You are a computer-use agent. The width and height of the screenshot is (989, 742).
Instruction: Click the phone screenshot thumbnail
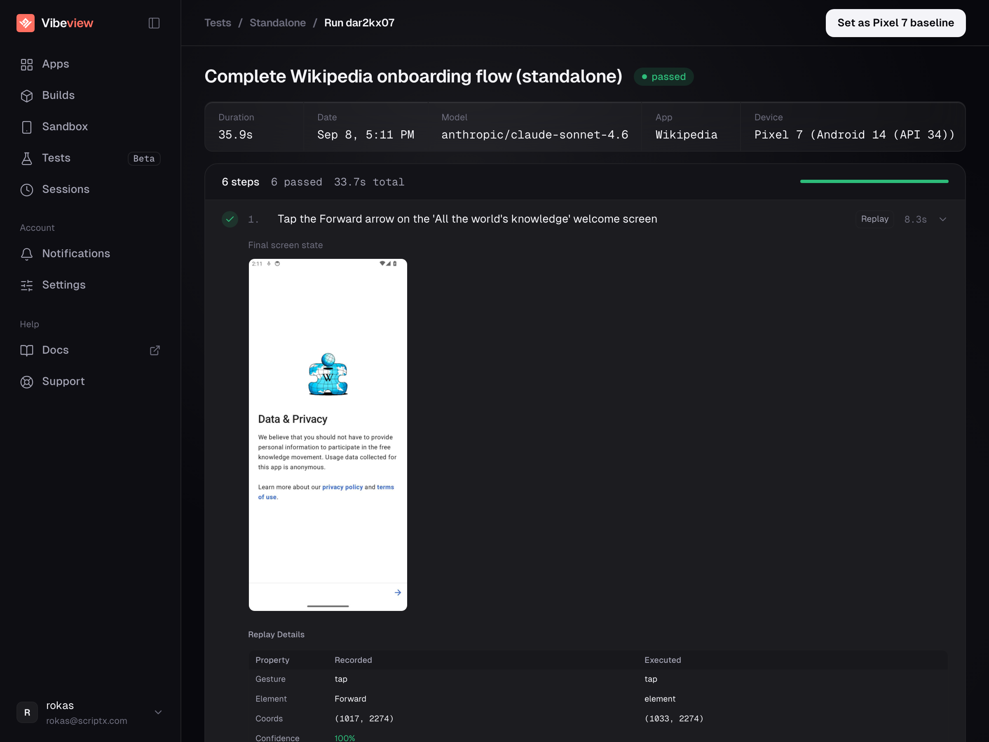(328, 435)
